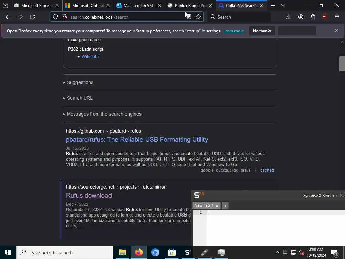Toggle reader view icon in address bar
Image resolution: width=345 pixels, height=259 pixels.
(x=189, y=17)
